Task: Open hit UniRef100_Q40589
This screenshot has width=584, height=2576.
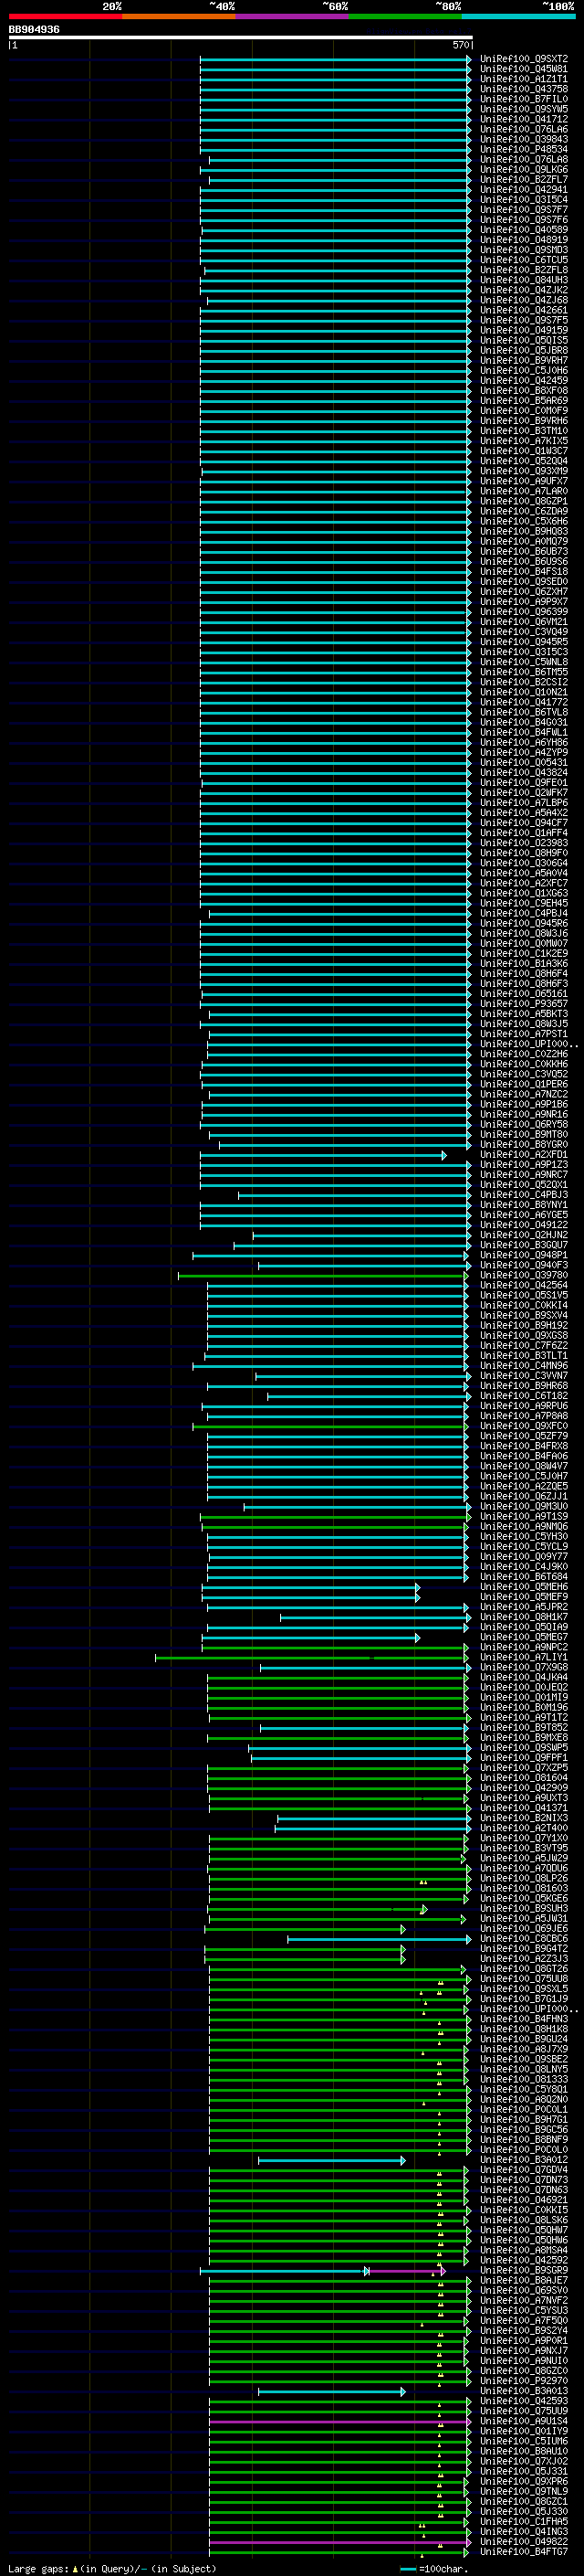Action: tap(524, 230)
